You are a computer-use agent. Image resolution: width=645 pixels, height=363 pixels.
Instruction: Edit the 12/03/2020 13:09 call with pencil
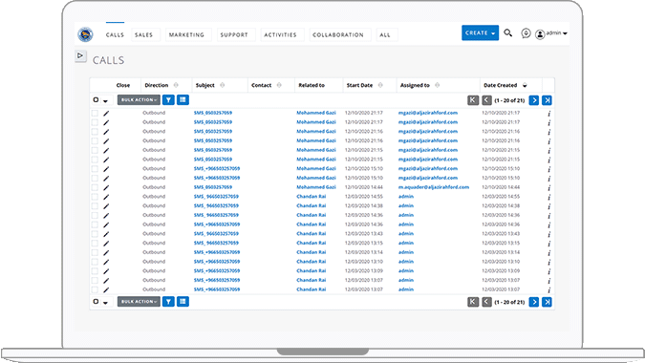point(106,271)
